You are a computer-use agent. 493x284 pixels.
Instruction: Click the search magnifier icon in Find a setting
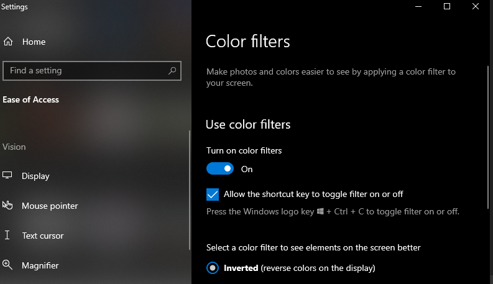(172, 71)
